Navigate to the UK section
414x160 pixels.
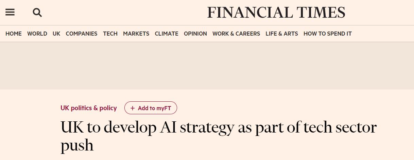pos(56,34)
